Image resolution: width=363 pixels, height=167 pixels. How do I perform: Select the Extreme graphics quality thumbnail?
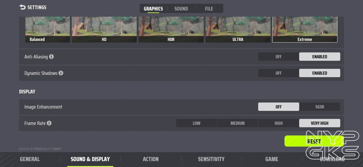coord(305,29)
